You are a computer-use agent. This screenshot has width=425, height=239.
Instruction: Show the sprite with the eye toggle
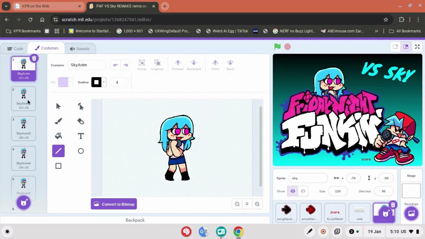click(x=293, y=191)
